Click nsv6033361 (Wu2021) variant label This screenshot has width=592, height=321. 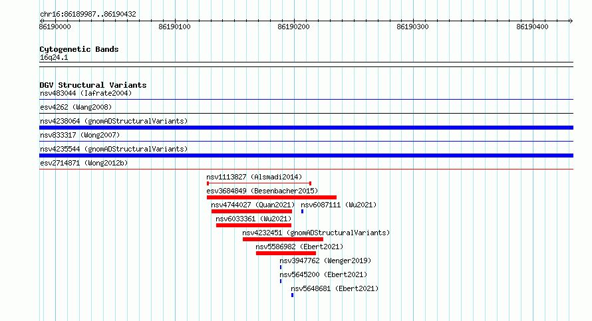point(253,219)
